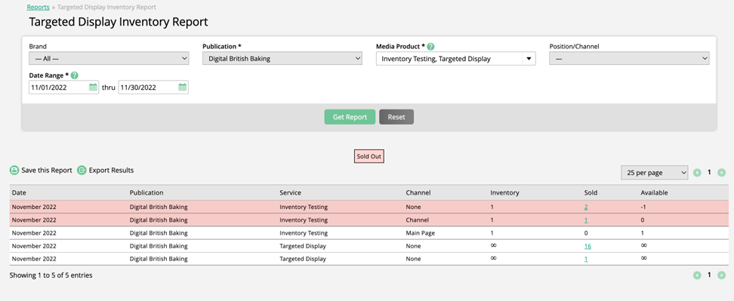Click top pager page number 1
This screenshot has width=734, height=301.
(709, 173)
